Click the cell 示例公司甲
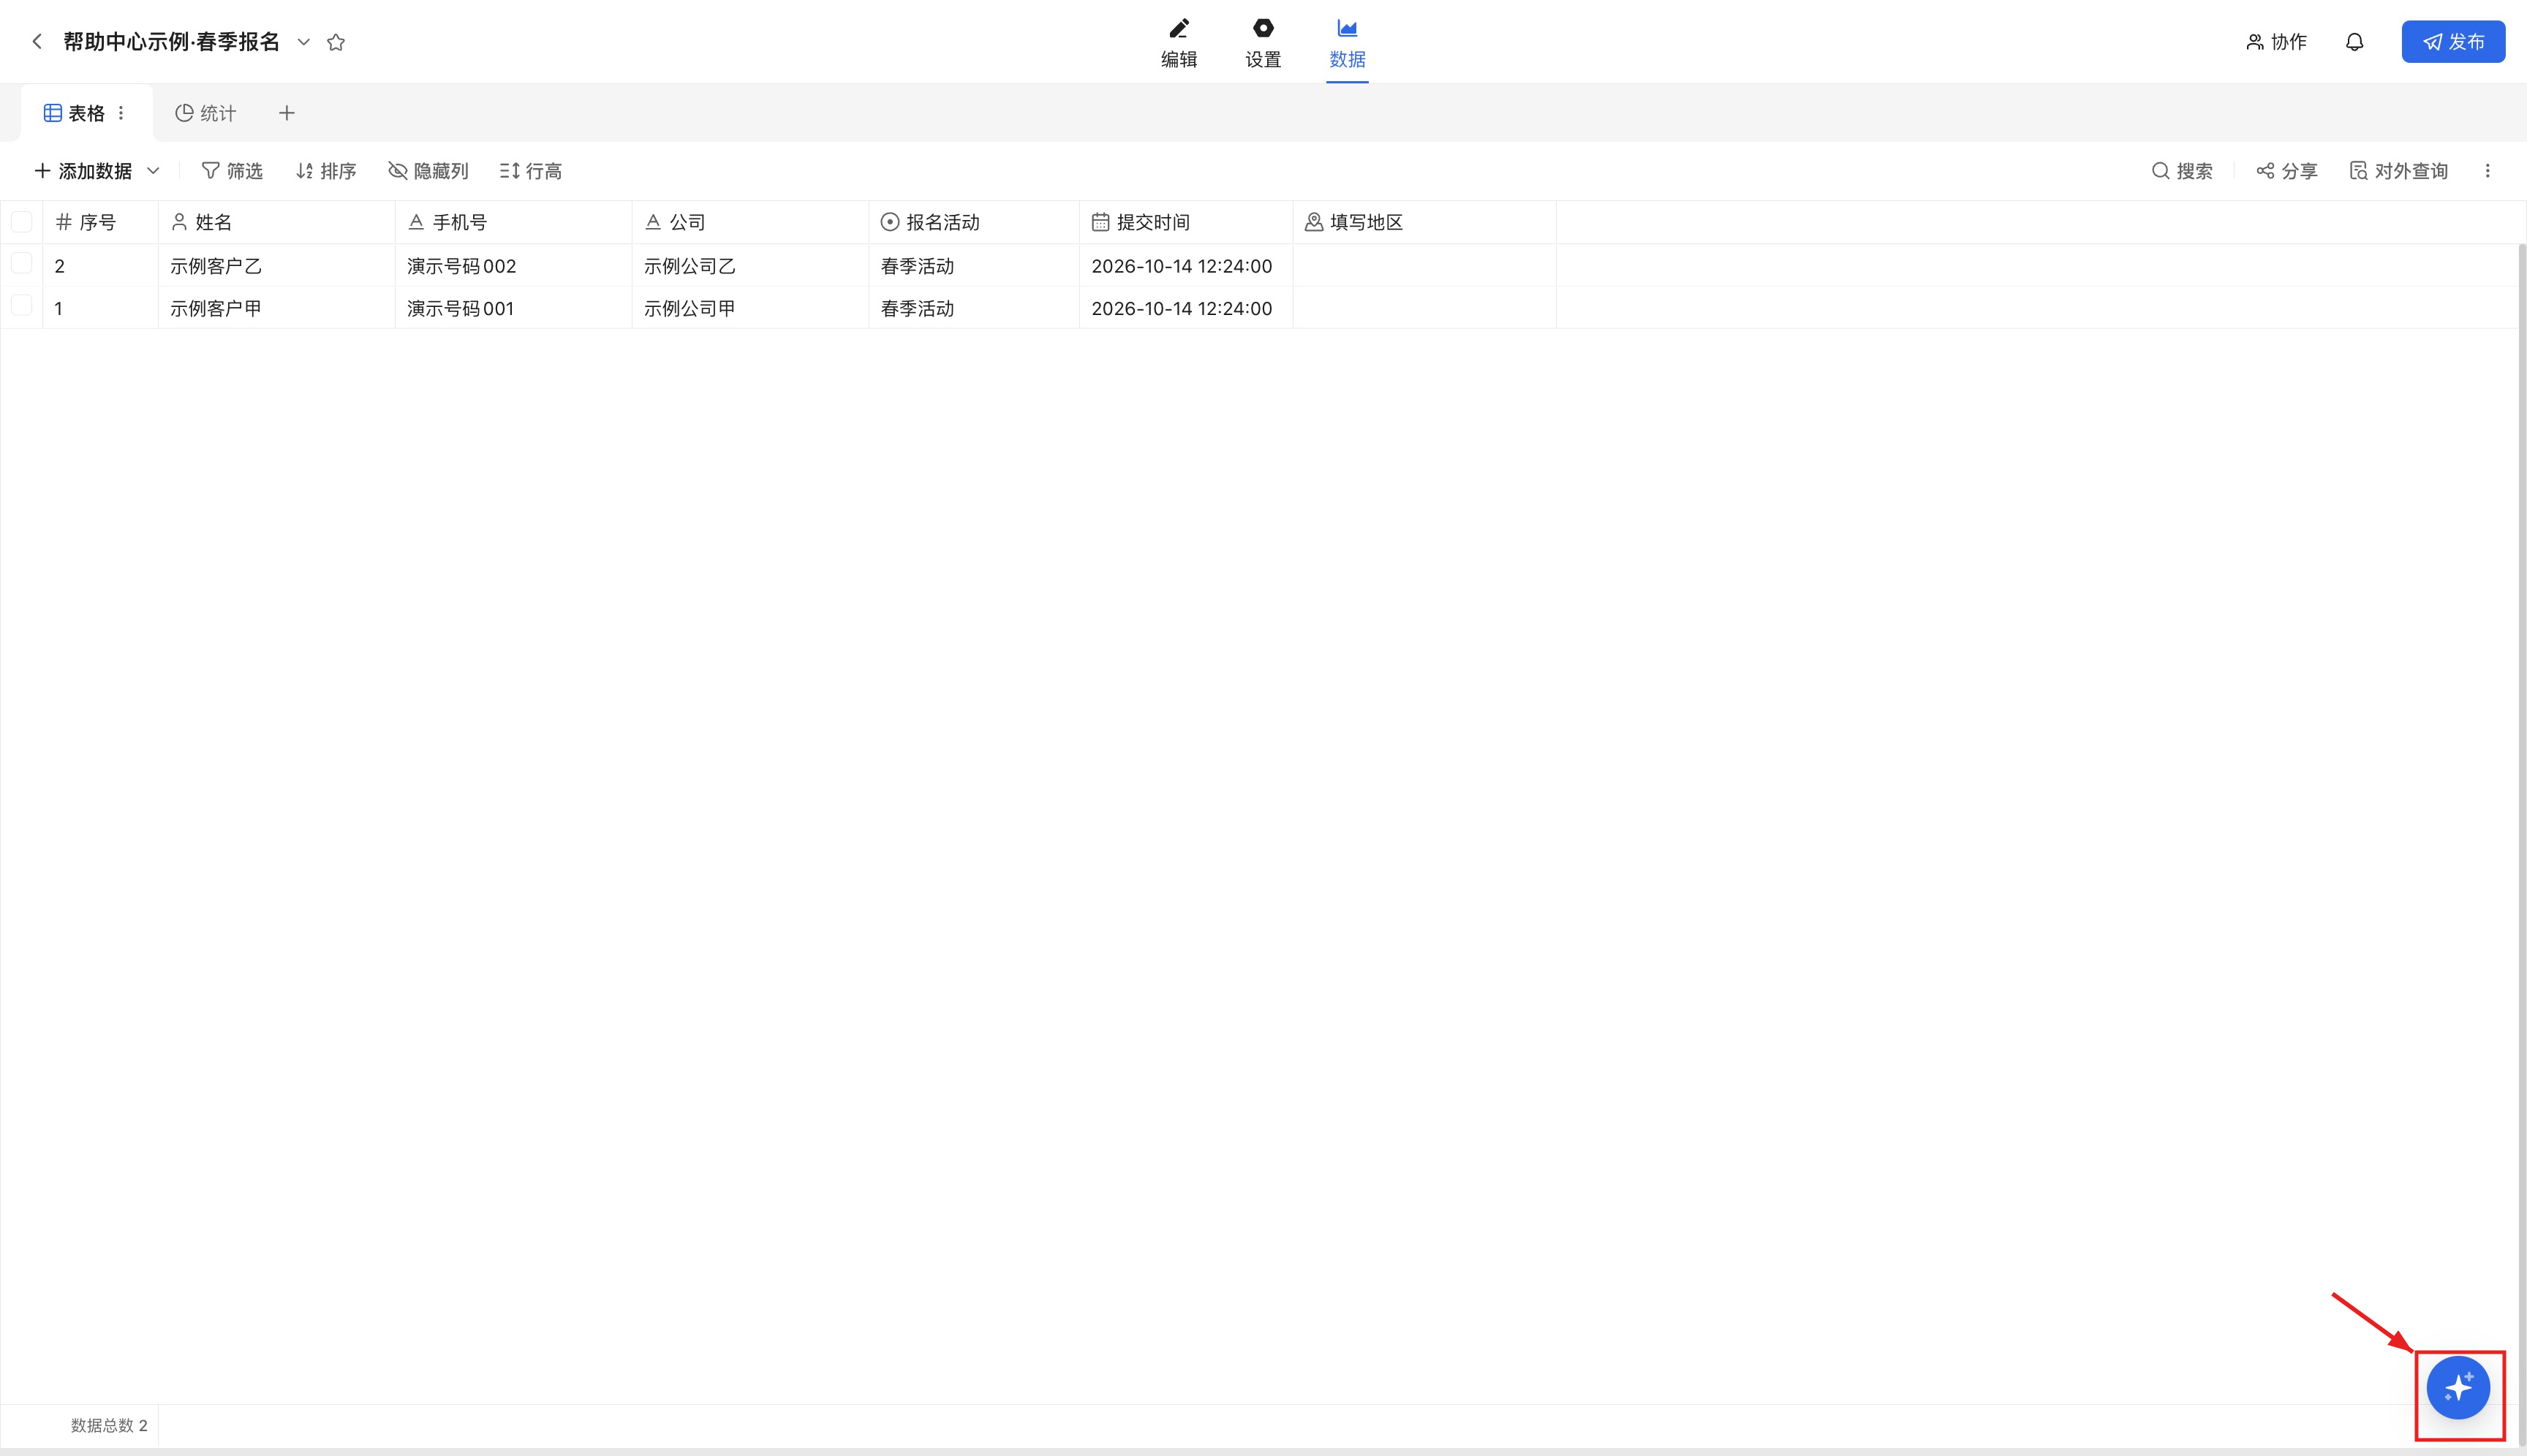The image size is (2527, 1456). (750, 308)
